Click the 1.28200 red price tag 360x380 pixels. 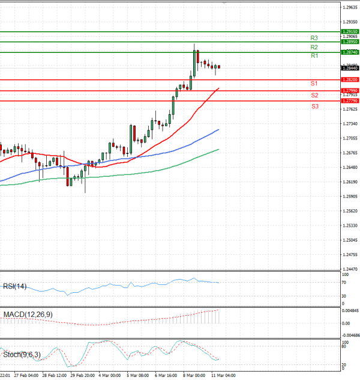pos(350,79)
